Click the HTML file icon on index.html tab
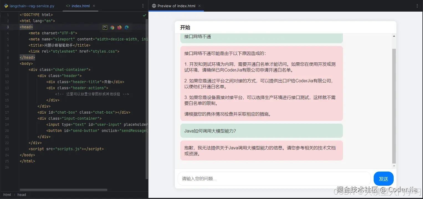The height and width of the screenshot is (199, 423). (x=68, y=6)
